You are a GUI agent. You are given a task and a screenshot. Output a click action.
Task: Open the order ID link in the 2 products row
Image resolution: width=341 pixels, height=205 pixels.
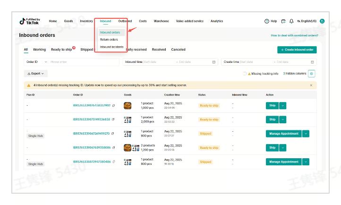[x=92, y=147]
